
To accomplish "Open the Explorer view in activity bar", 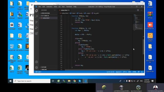I will [36, 11].
